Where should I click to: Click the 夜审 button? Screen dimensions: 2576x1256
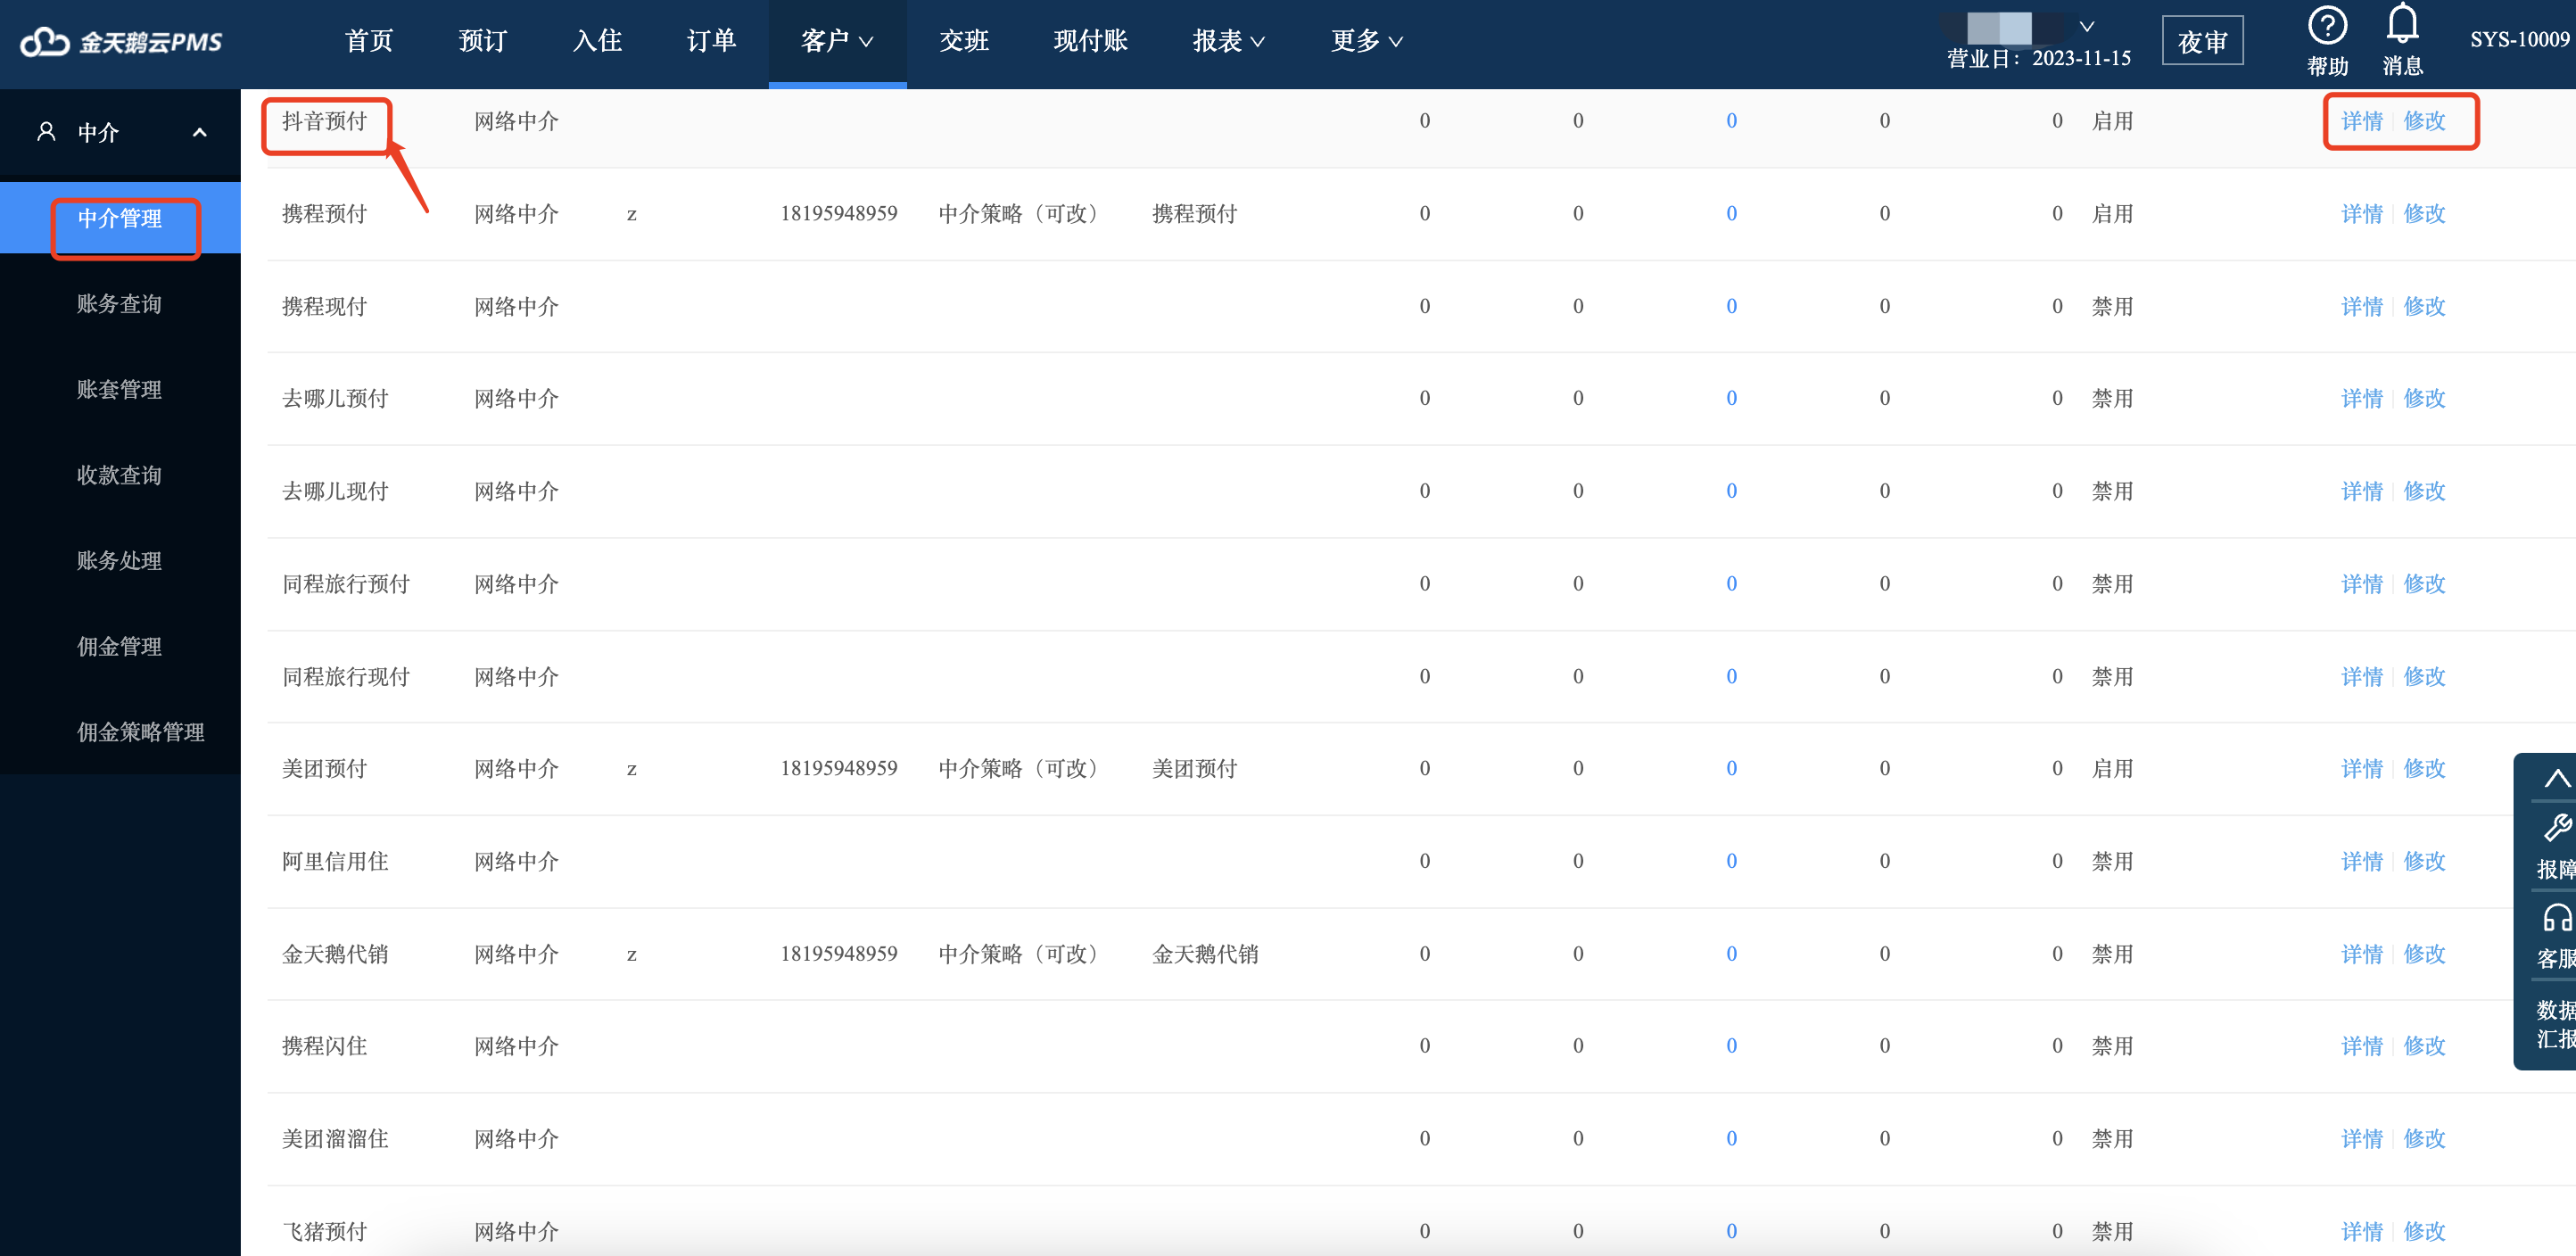pyautogui.click(x=2202, y=41)
